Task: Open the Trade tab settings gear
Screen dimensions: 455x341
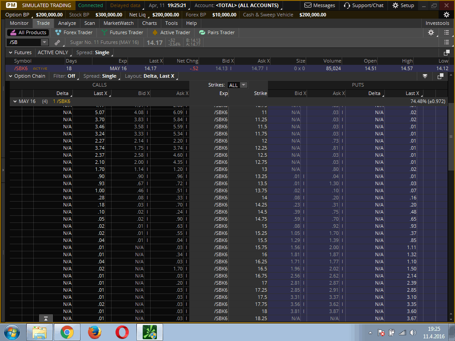Action: click(x=431, y=32)
